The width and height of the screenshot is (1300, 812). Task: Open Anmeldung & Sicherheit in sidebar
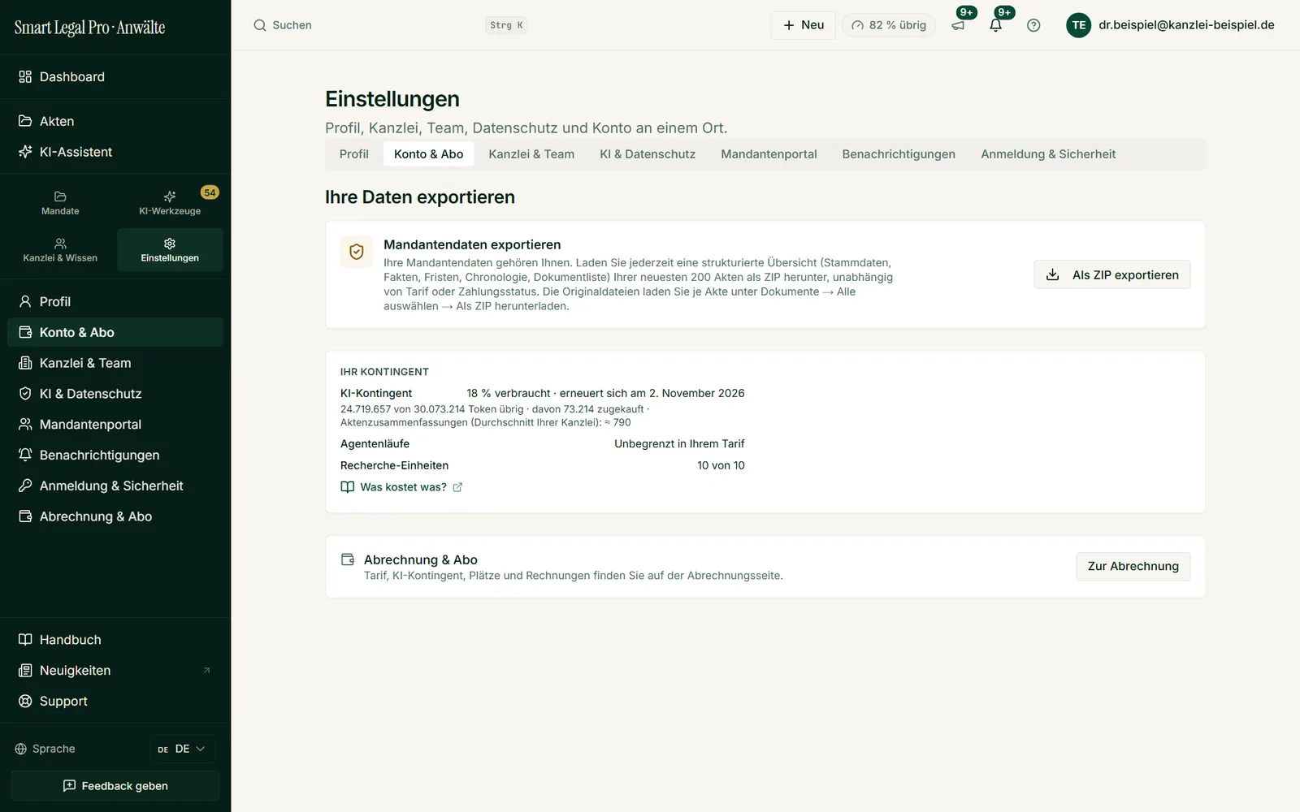pos(115,486)
